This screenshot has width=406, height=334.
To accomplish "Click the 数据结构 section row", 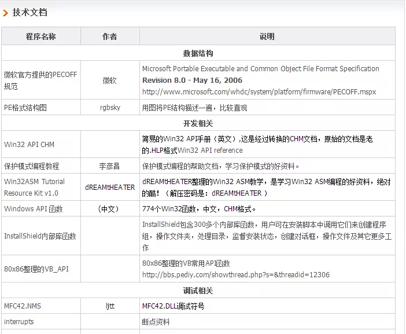I will pos(198,53).
